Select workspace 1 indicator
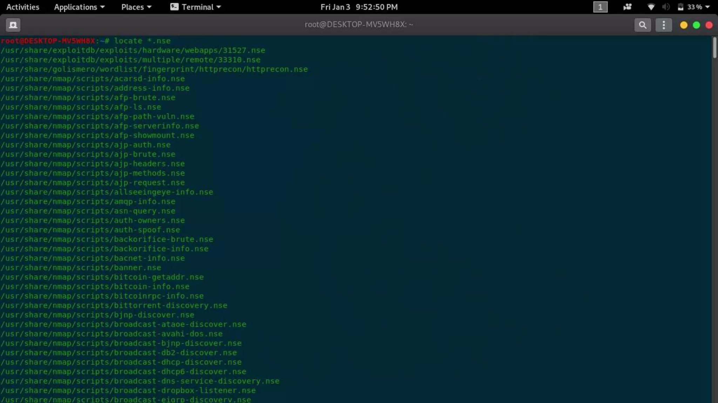Image resolution: width=718 pixels, height=403 pixels. 600,7
